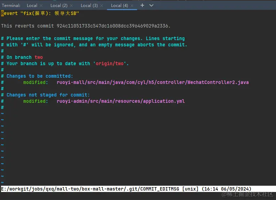Click the WechatController2.java file path
This screenshot has height=200, width=276.
point(152,82)
